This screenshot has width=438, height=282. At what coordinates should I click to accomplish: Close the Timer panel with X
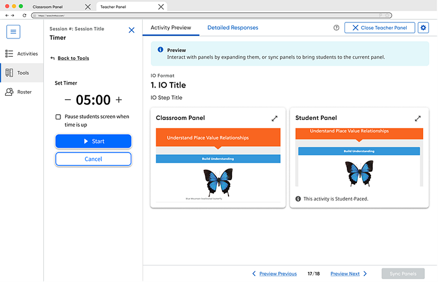pyautogui.click(x=131, y=30)
